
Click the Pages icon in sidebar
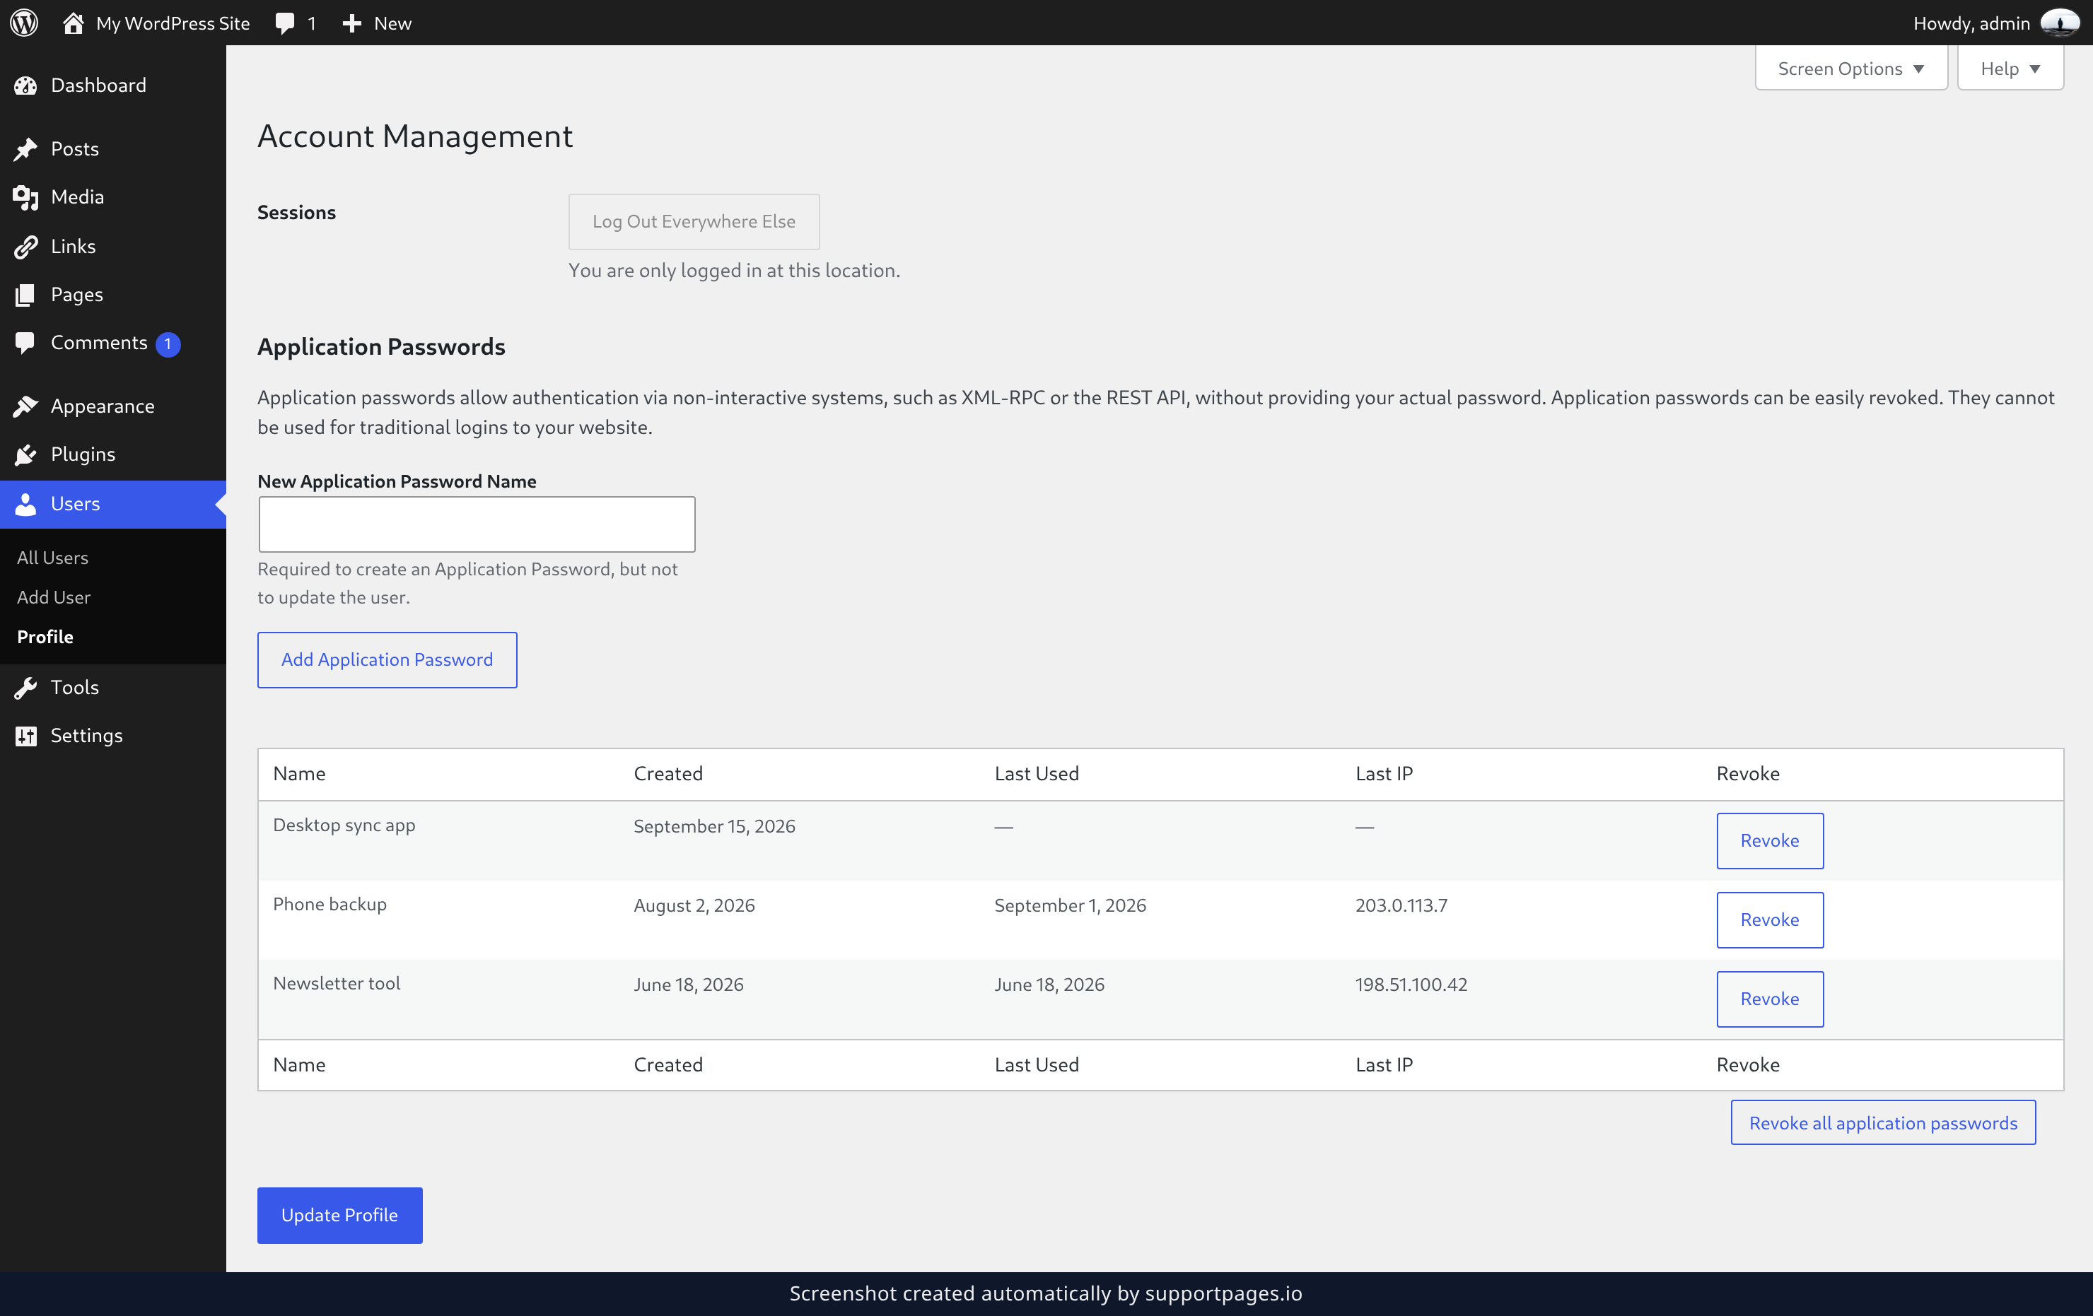pyautogui.click(x=25, y=295)
